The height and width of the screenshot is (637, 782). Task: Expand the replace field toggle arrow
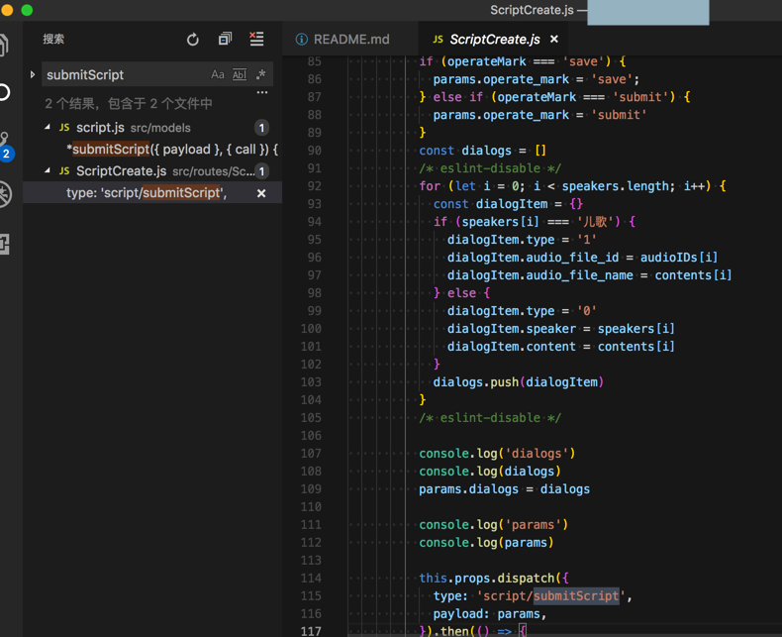pos(33,75)
